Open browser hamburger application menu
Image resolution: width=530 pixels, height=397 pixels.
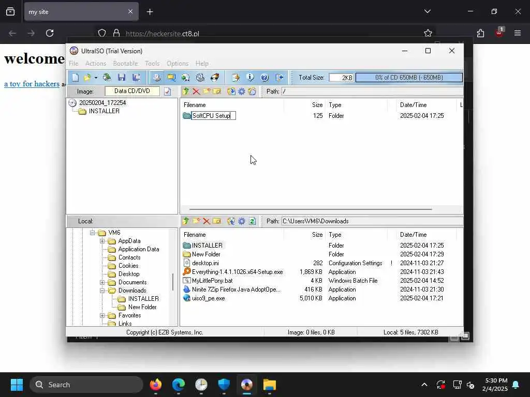[x=518, y=33]
